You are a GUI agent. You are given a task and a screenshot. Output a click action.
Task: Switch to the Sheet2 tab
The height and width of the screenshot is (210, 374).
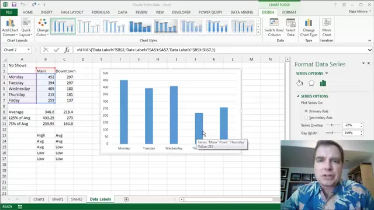coord(77,199)
